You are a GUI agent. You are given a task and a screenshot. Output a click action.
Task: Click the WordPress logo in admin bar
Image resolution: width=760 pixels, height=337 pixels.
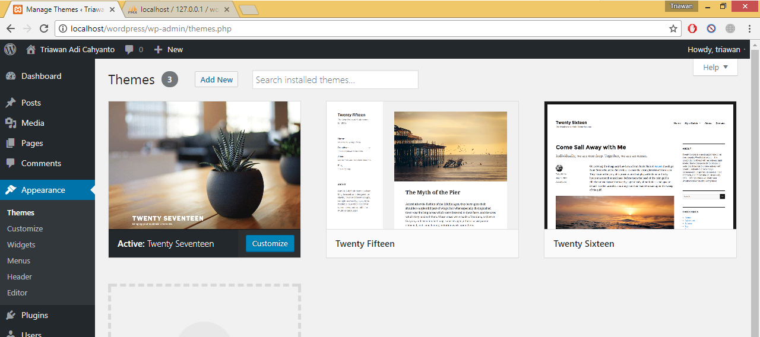[10, 50]
